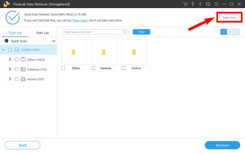Check the Database (755) tree checkbox
The width and height of the screenshot is (245, 154).
[17, 69]
